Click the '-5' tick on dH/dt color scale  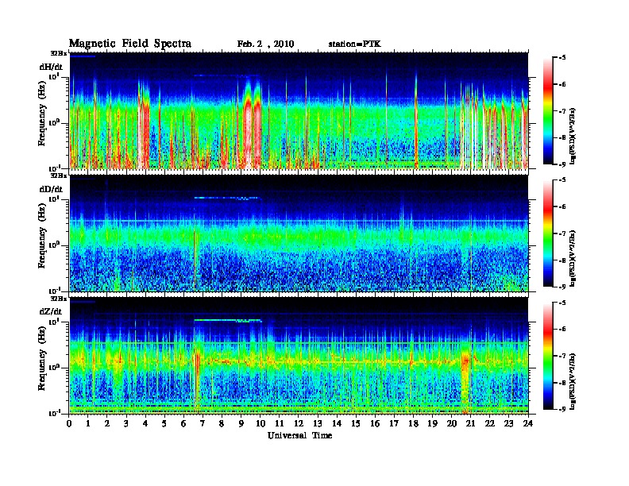(x=562, y=58)
